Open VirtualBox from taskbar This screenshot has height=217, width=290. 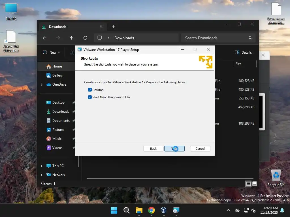click(164, 210)
